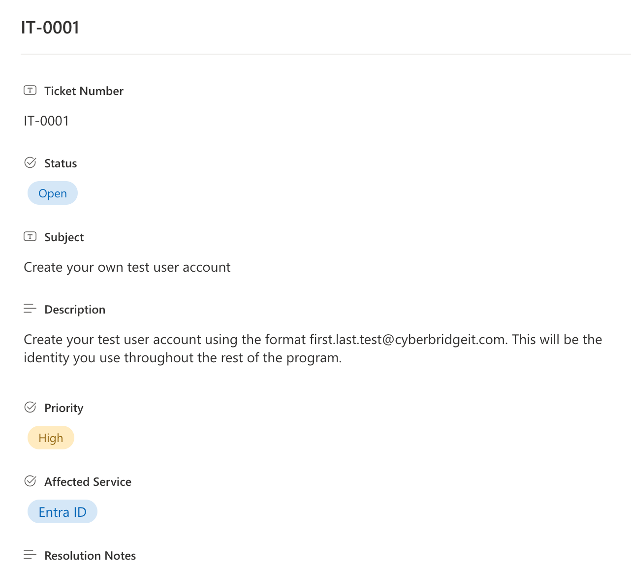This screenshot has width=631, height=569.
Task: Click the Affected Service field label
Action: 88,482
